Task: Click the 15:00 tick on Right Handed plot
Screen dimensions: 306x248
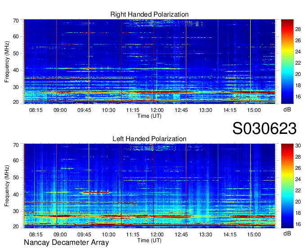Action: [254, 110]
